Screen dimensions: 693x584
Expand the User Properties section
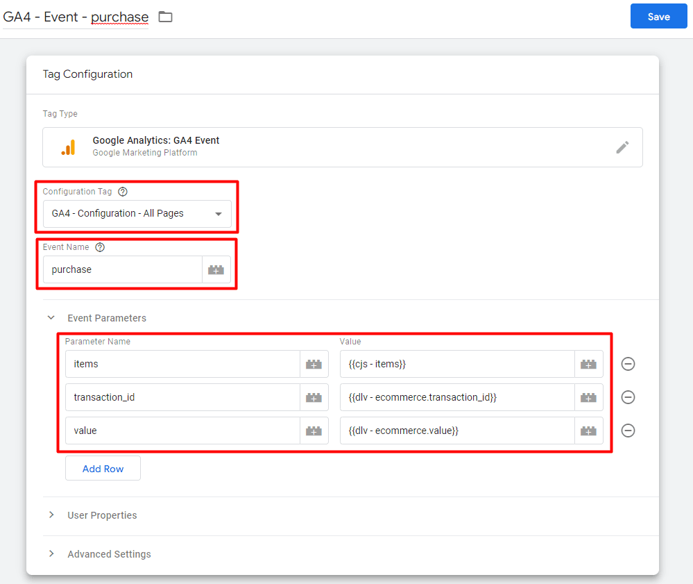click(51, 515)
